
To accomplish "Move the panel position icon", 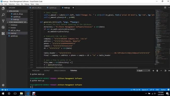I will (x=165, y=71).
